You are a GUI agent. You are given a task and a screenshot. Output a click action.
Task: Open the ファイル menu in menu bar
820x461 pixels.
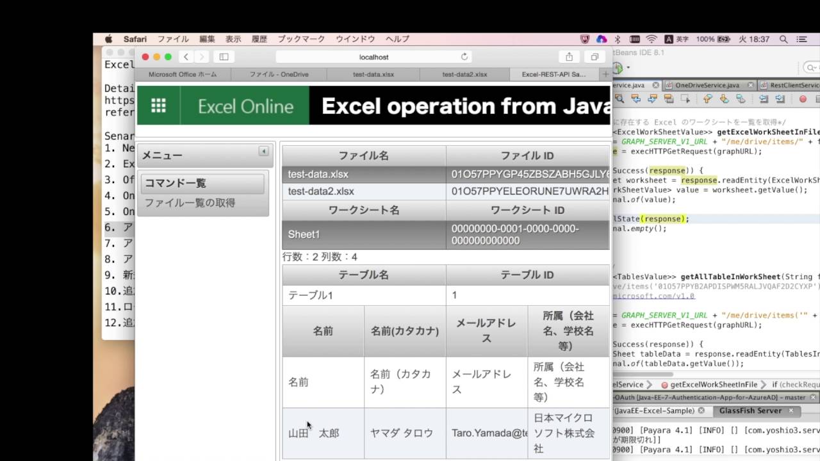(x=173, y=39)
